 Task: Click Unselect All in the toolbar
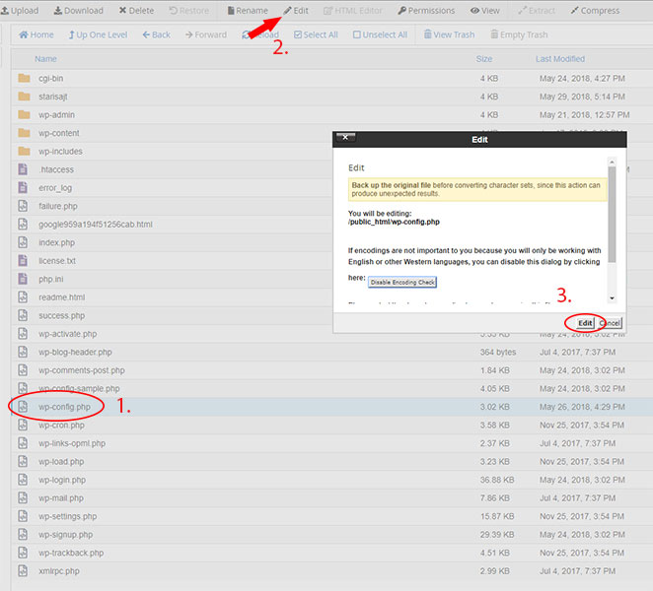click(379, 34)
